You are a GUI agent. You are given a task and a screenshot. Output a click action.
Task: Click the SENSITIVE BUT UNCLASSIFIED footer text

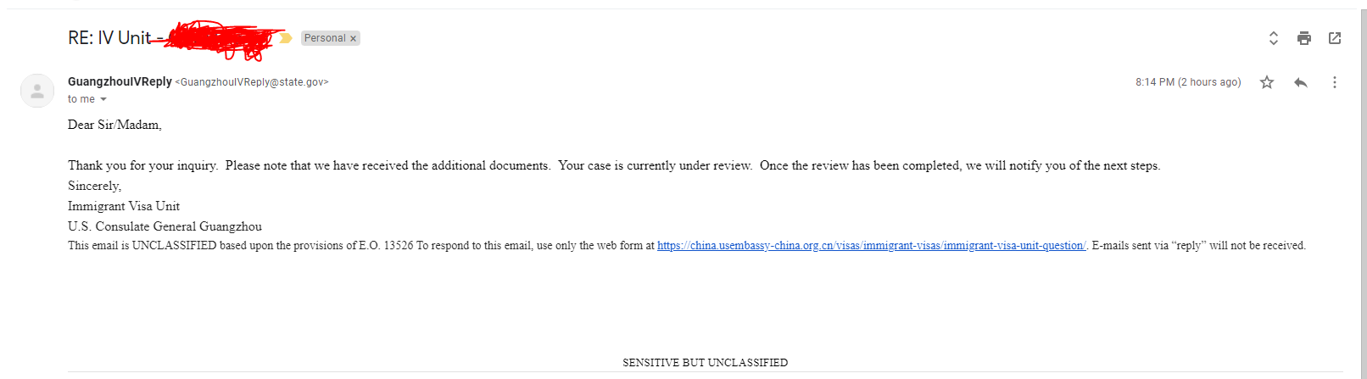point(706,363)
